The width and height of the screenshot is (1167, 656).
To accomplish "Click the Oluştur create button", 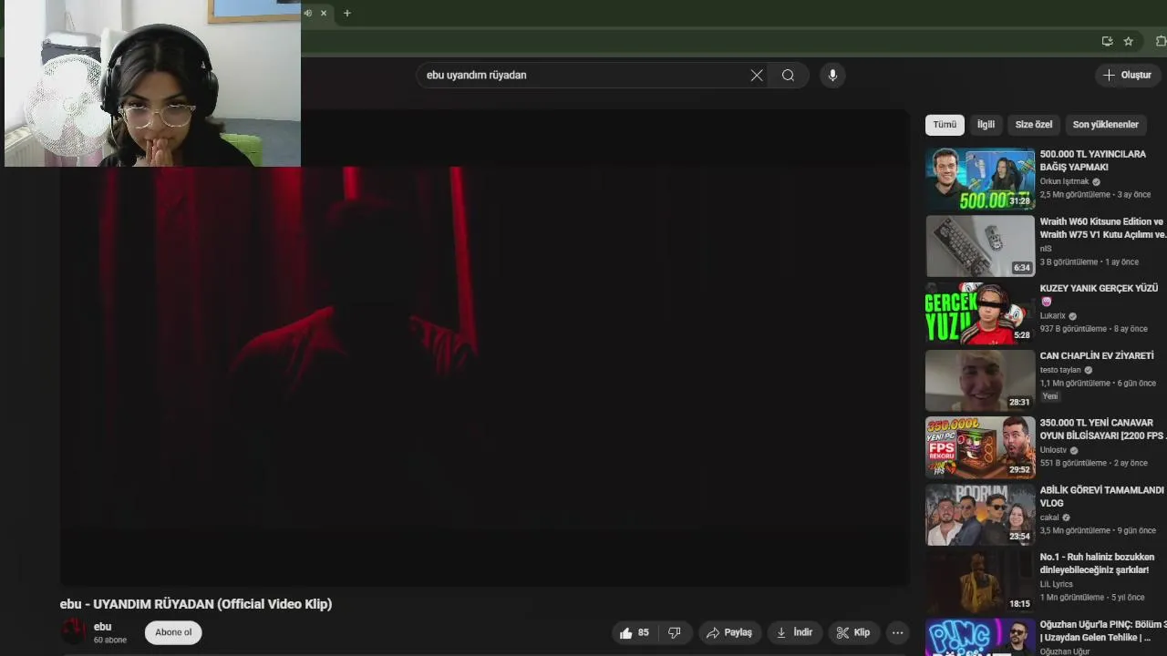I will click(1128, 75).
